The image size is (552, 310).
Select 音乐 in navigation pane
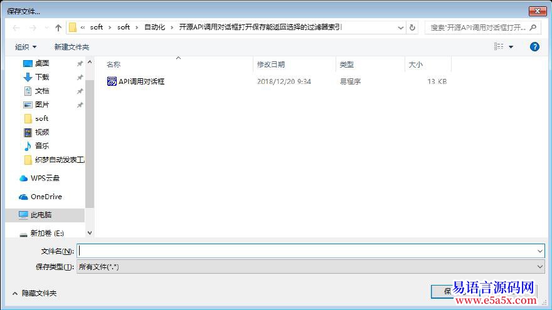click(x=42, y=146)
